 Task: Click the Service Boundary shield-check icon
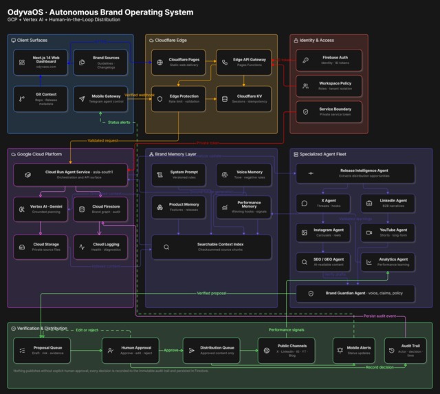click(x=305, y=111)
